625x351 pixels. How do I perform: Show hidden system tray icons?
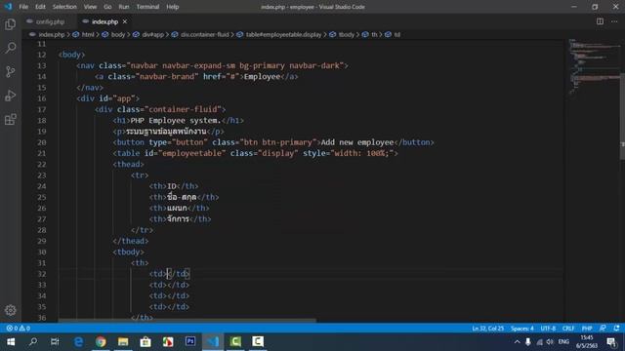(517, 342)
